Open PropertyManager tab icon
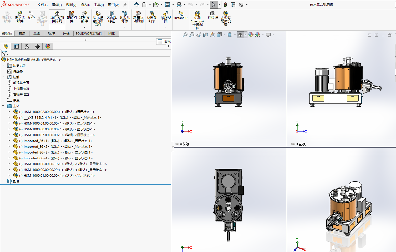The image size is (396, 252). pyautogui.click(x=16, y=46)
